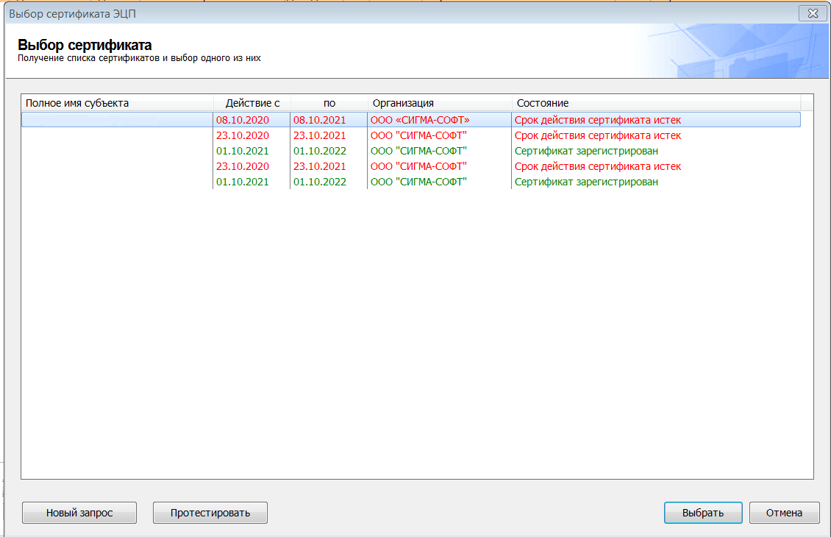Click the Новый запрос button

(x=79, y=513)
